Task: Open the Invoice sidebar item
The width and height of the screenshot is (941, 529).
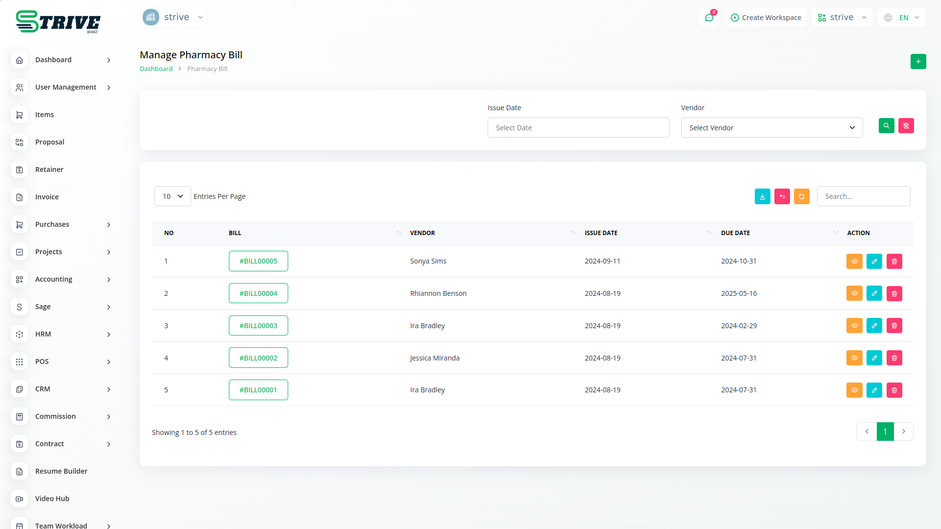Action: point(47,197)
